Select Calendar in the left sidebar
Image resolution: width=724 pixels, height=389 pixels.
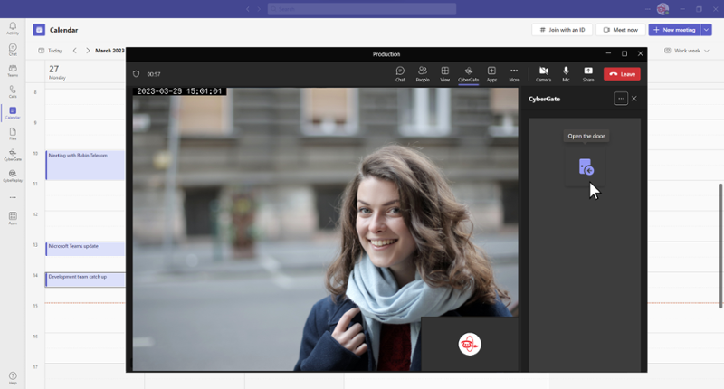(x=13, y=112)
